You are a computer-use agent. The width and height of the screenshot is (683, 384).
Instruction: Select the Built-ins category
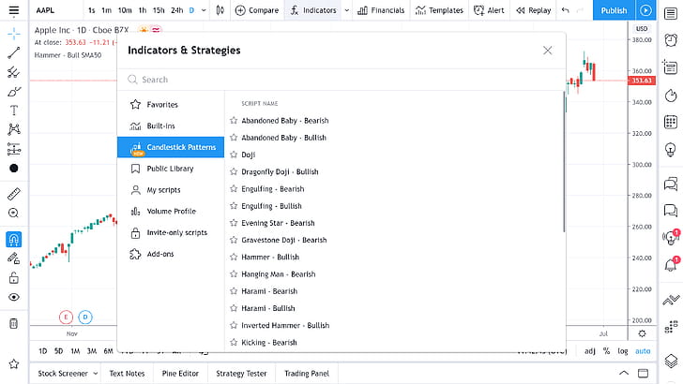[161, 126]
